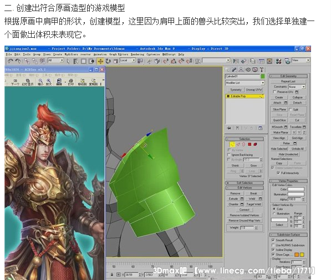Image resolution: width=331 pixels, height=280 pixels.
Task: Toggle the Preserve UVs checkbox
Action: [x=274, y=92]
